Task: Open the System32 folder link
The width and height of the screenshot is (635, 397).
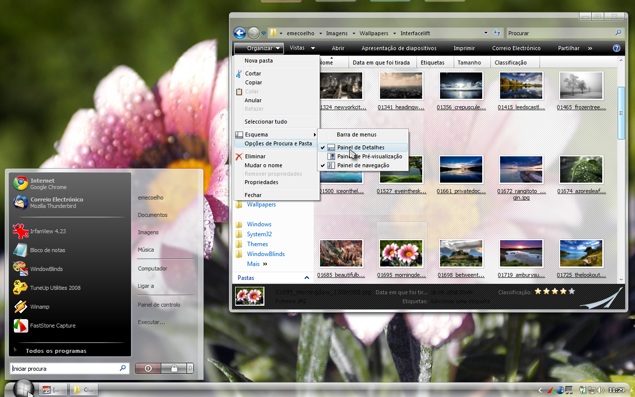Action: (x=259, y=234)
